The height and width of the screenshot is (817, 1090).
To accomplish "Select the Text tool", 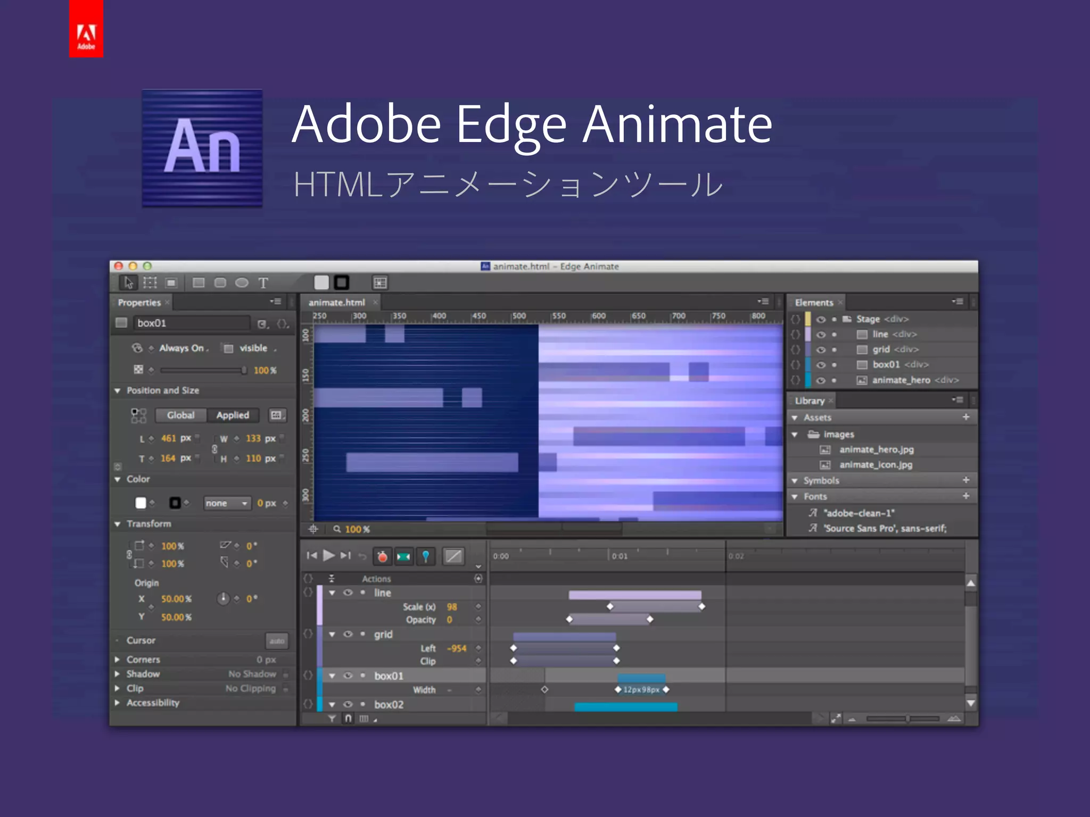I will point(263,283).
